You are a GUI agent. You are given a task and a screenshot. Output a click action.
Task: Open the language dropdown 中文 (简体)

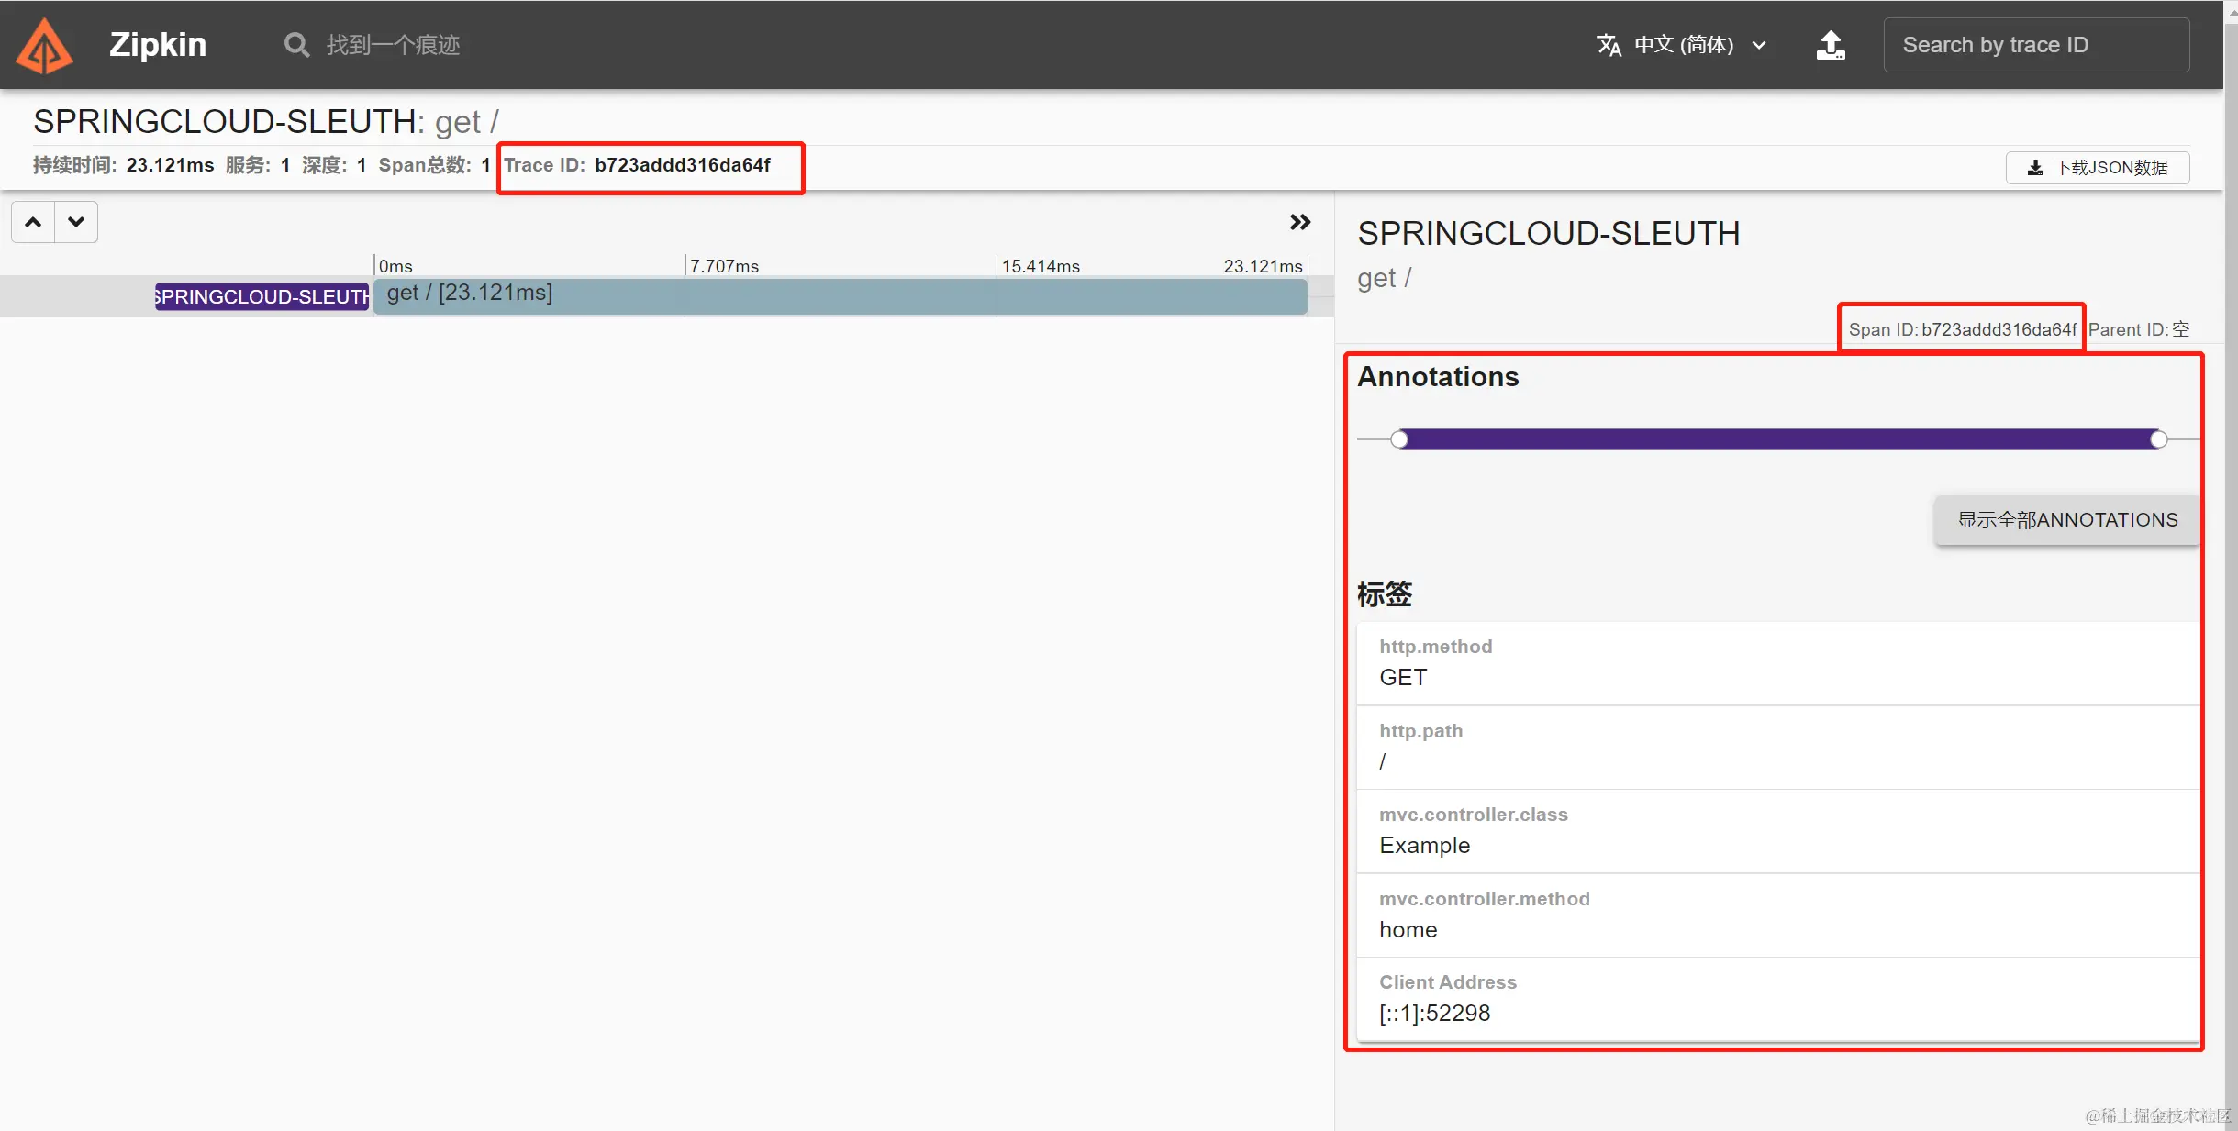tap(1683, 45)
